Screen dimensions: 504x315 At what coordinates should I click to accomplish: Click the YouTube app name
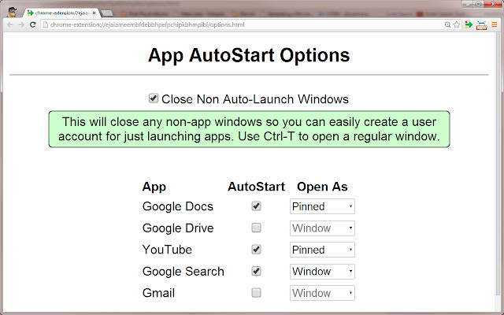pyautogui.click(x=167, y=250)
